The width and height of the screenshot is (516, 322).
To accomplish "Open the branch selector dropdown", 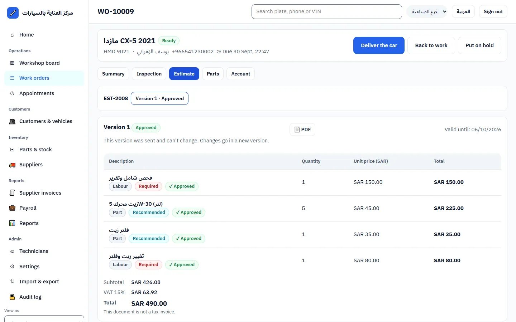I will [x=427, y=11].
